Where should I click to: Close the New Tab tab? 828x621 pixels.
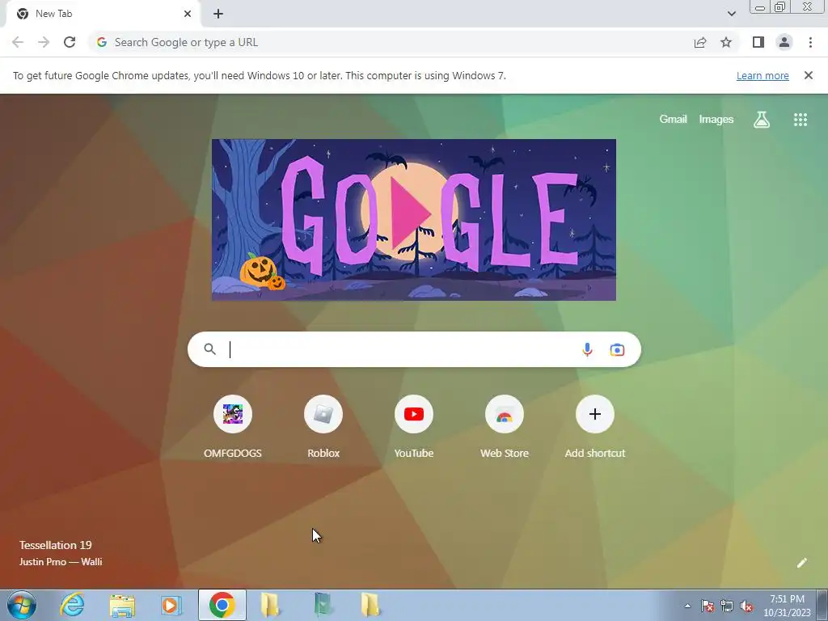[188, 14]
